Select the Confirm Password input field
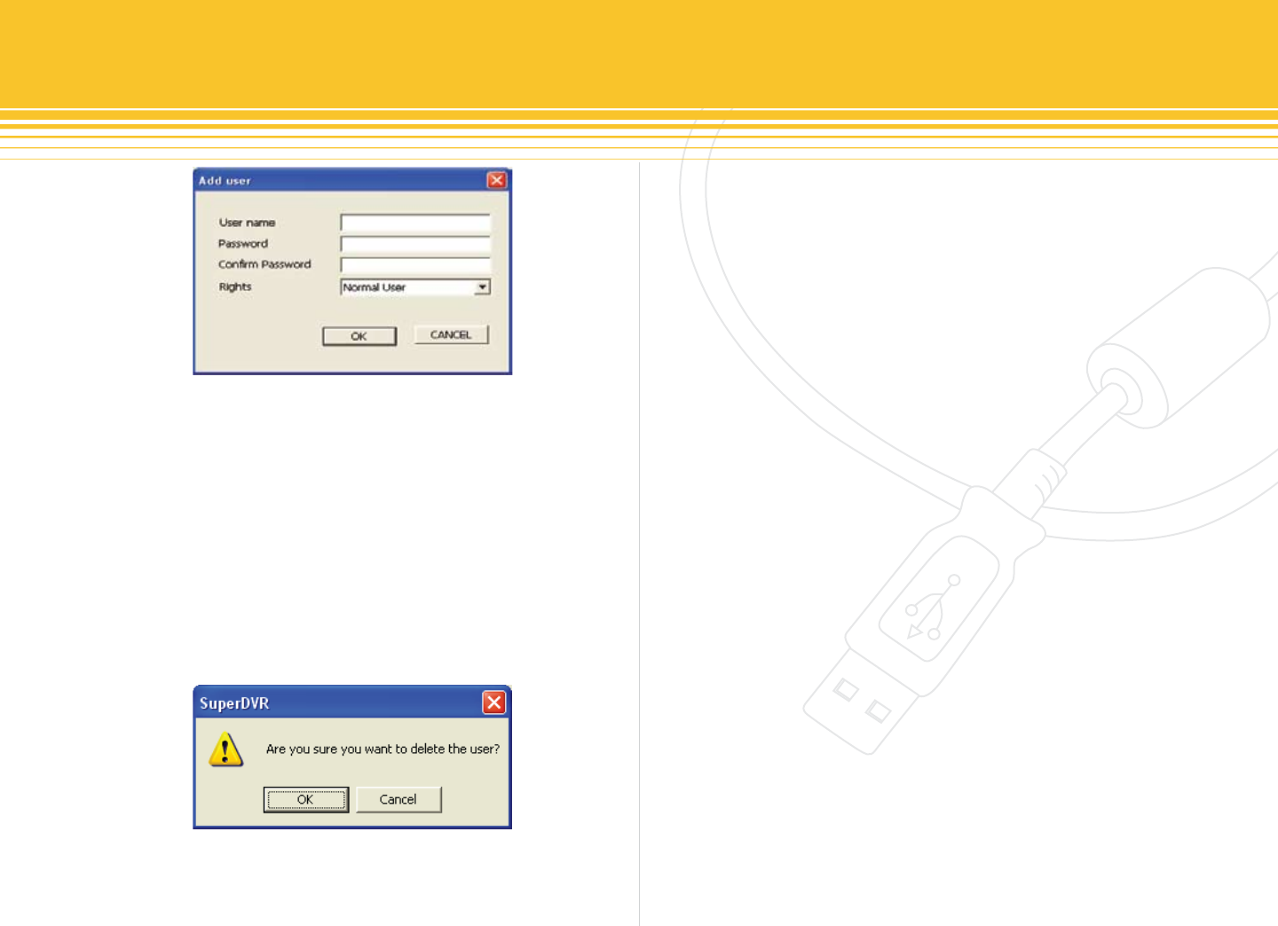This screenshot has width=1278, height=926. click(415, 265)
